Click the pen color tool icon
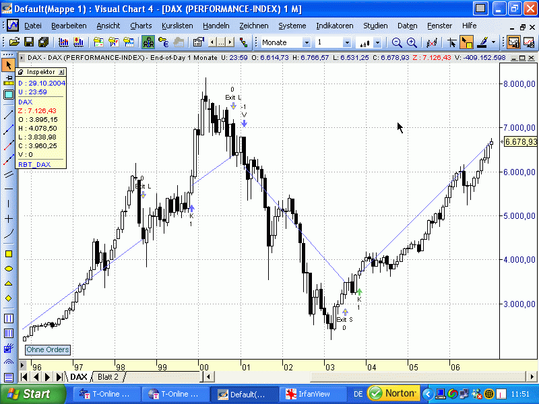 [x=483, y=42]
